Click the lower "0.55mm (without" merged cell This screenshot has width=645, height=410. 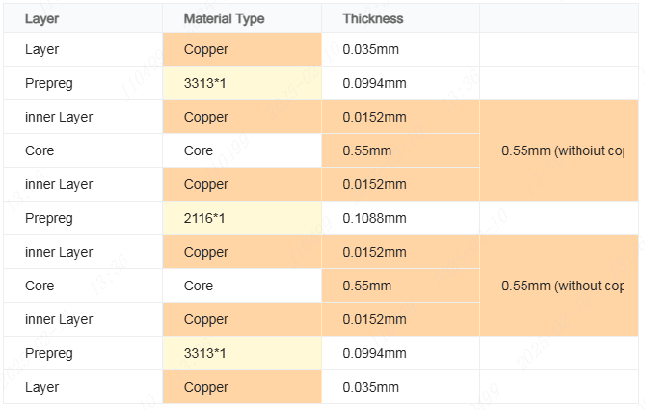(x=562, y=287)
